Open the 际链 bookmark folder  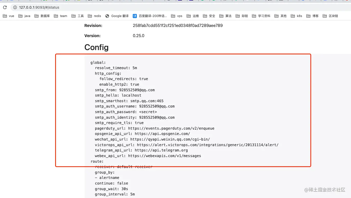(x=242, y=16)
